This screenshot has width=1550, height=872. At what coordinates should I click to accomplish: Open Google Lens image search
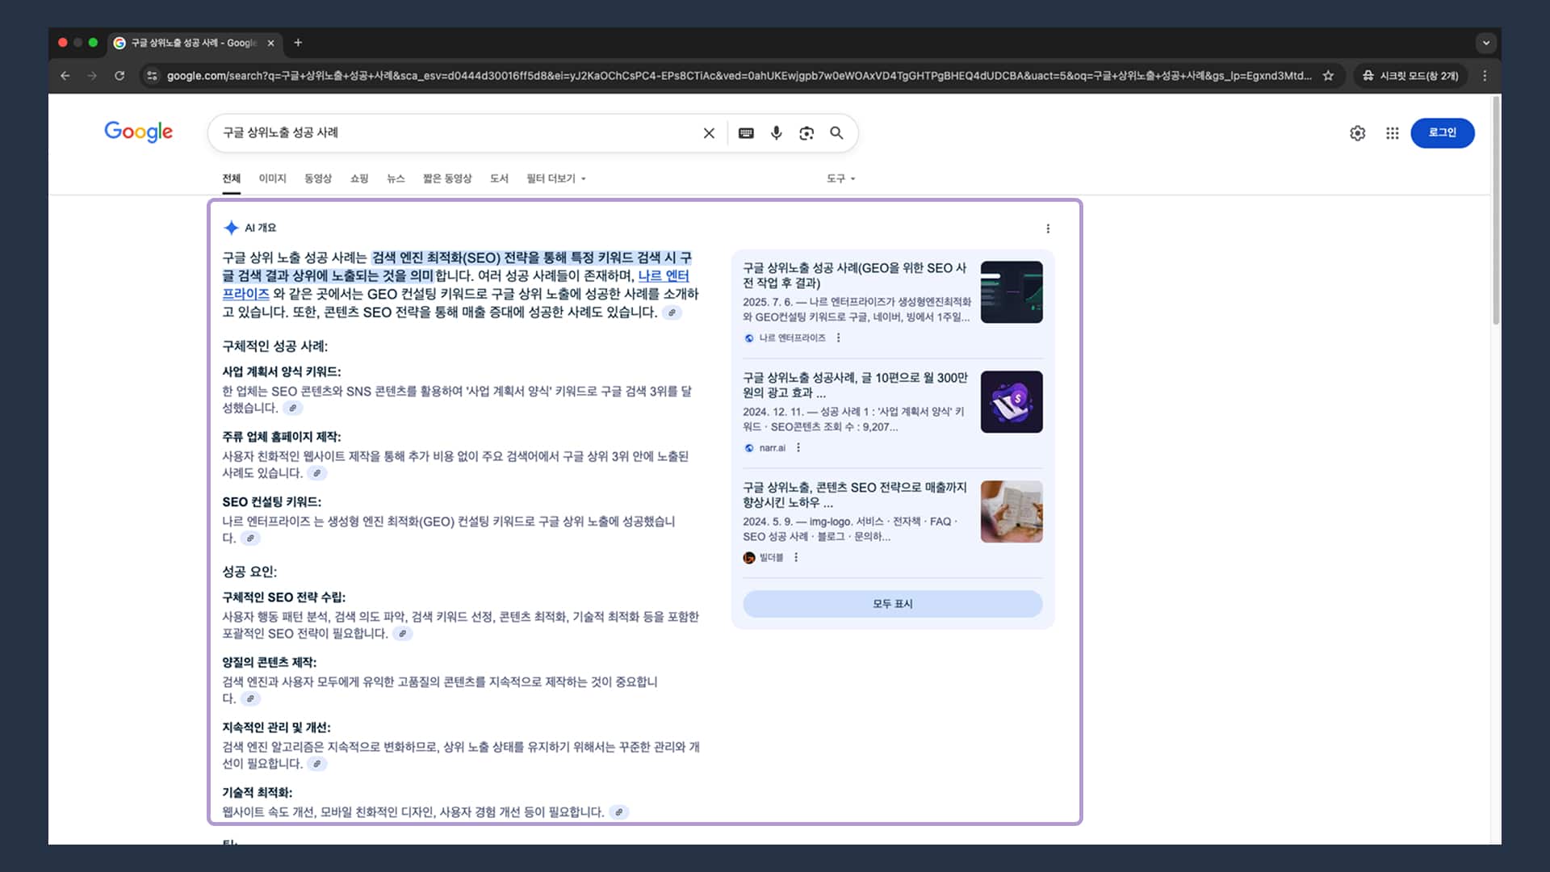tap(806, 133)
